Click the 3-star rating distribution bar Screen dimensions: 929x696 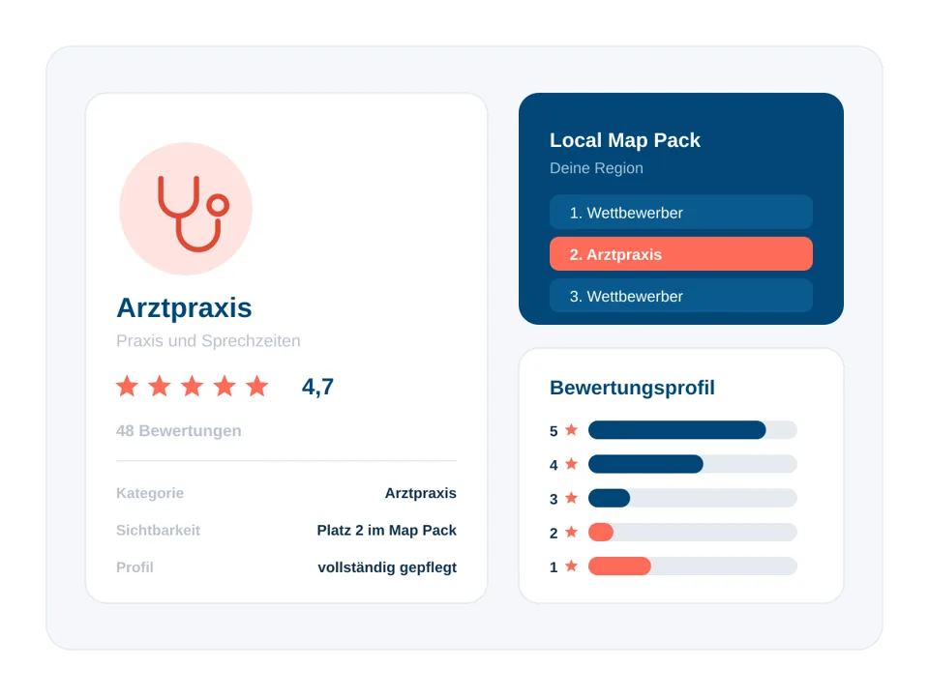click(693, 498)
